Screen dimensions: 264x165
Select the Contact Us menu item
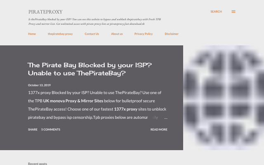(x=92, y=34)
